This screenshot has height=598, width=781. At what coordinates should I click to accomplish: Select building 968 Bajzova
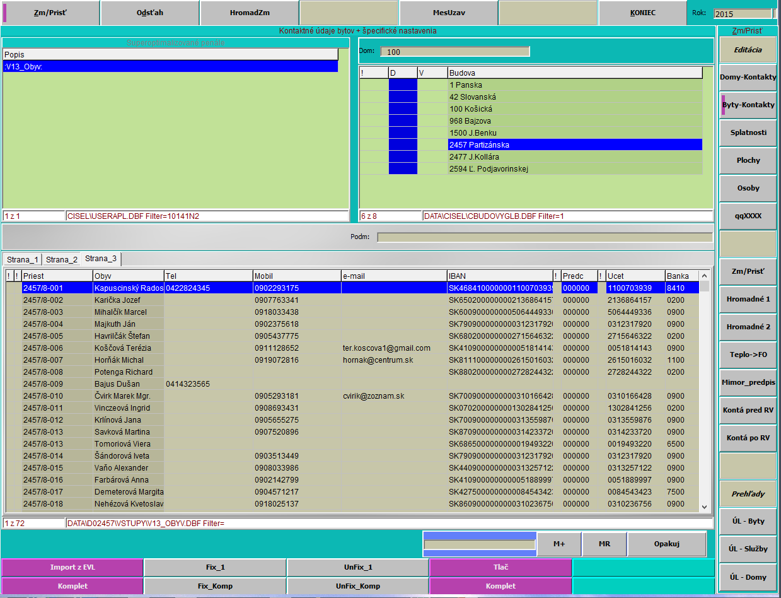point(575,120)
